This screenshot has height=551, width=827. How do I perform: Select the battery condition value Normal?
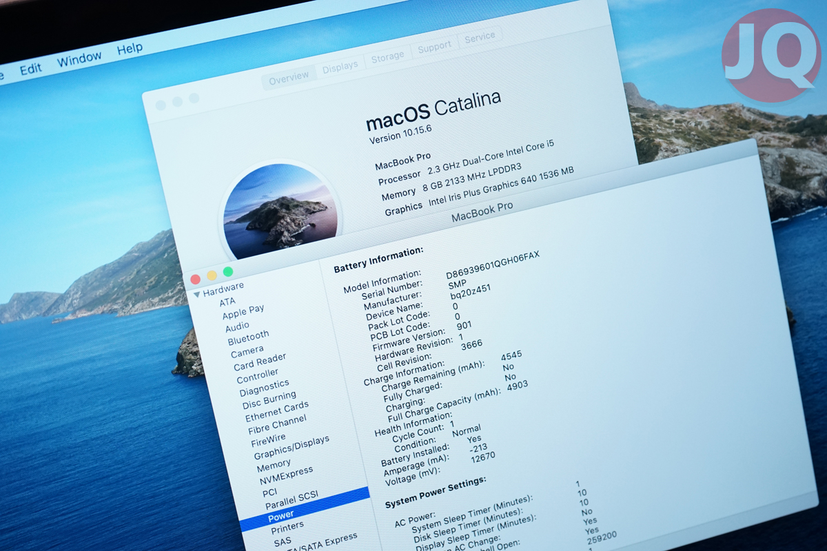(x=467, y=430)
